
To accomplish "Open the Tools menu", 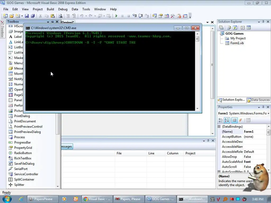I will (86, 9).
